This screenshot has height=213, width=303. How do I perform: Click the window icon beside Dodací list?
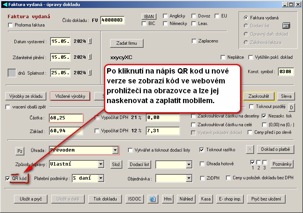point(286,26)
